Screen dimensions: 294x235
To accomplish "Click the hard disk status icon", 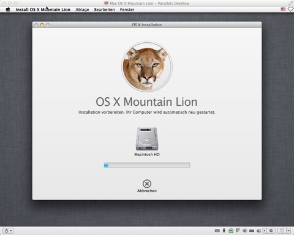I will (x=252, y=231).
